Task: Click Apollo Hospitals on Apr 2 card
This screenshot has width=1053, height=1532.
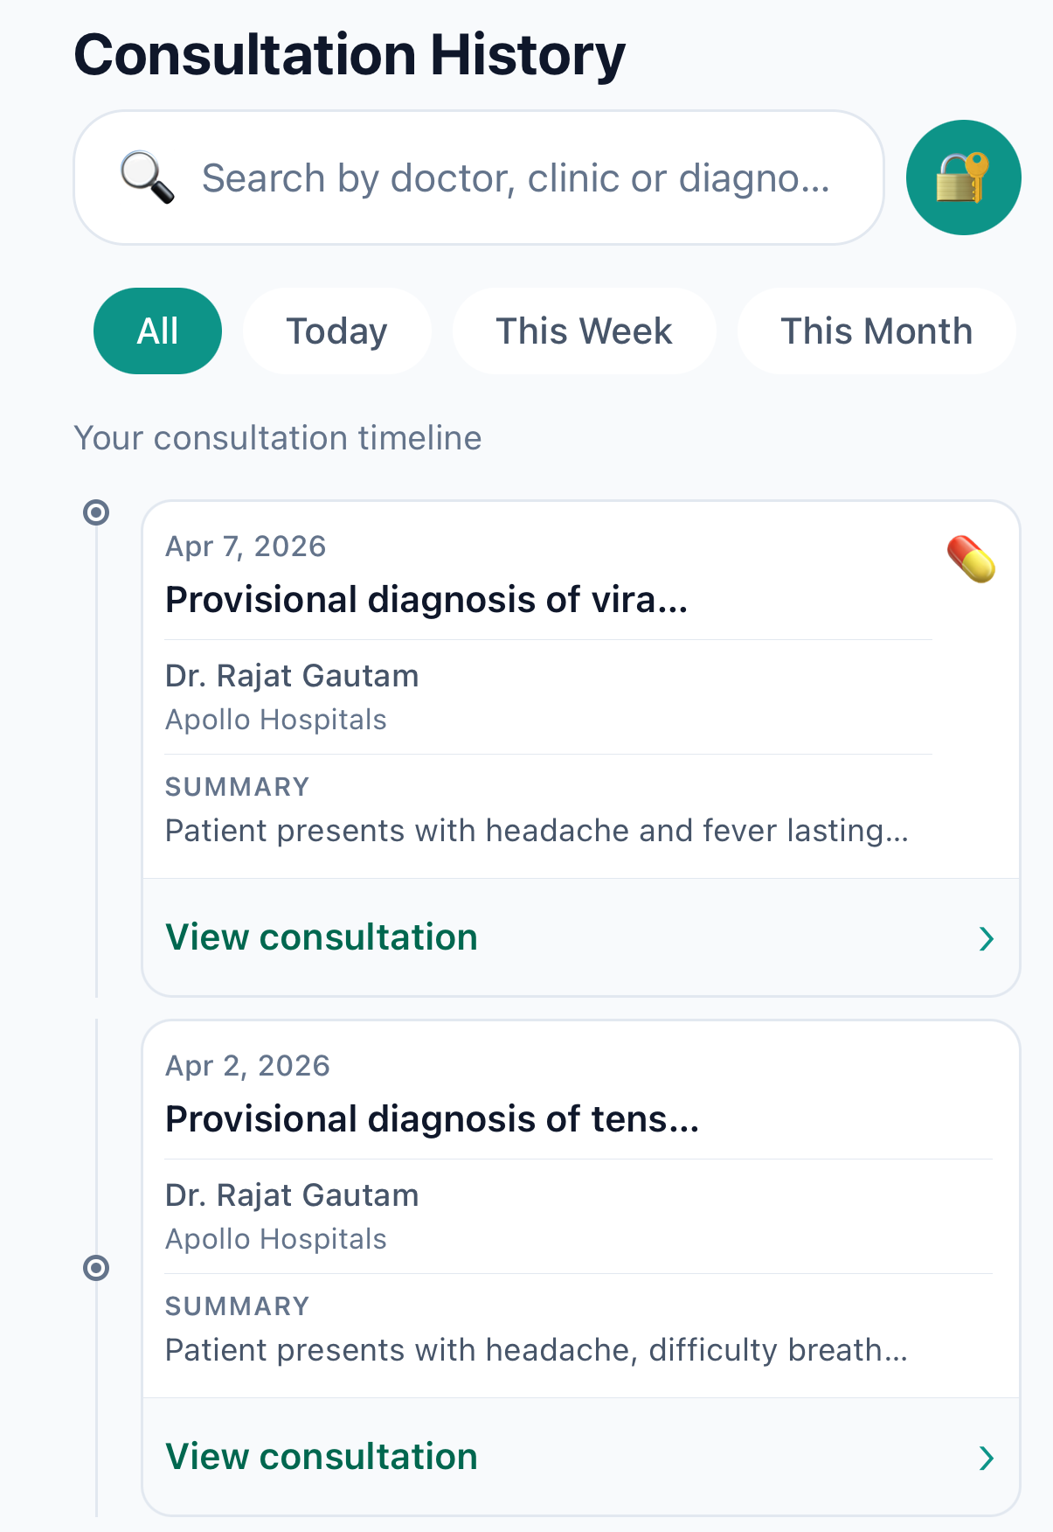Action: coord(276,1239)
